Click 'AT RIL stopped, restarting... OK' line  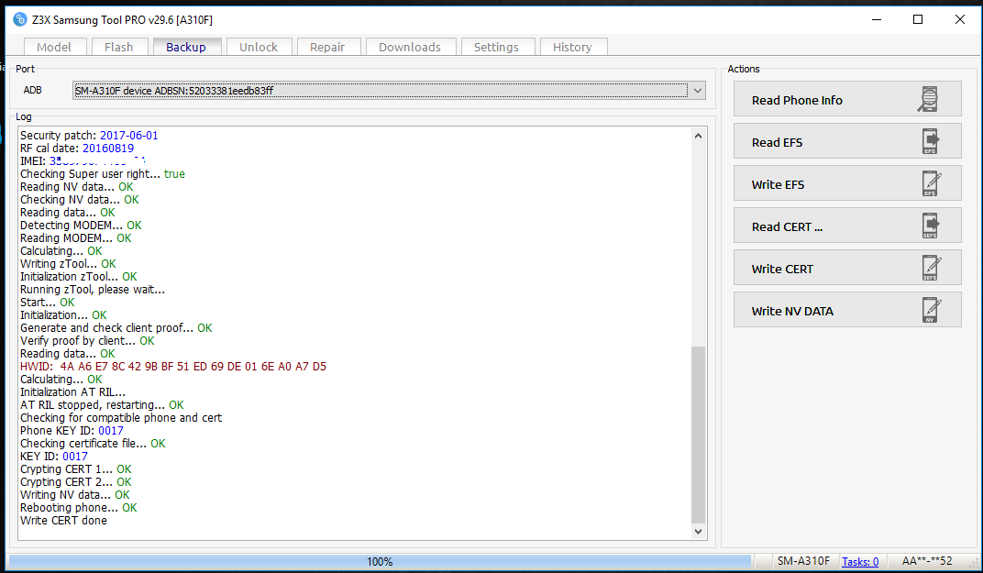[102, 404]
